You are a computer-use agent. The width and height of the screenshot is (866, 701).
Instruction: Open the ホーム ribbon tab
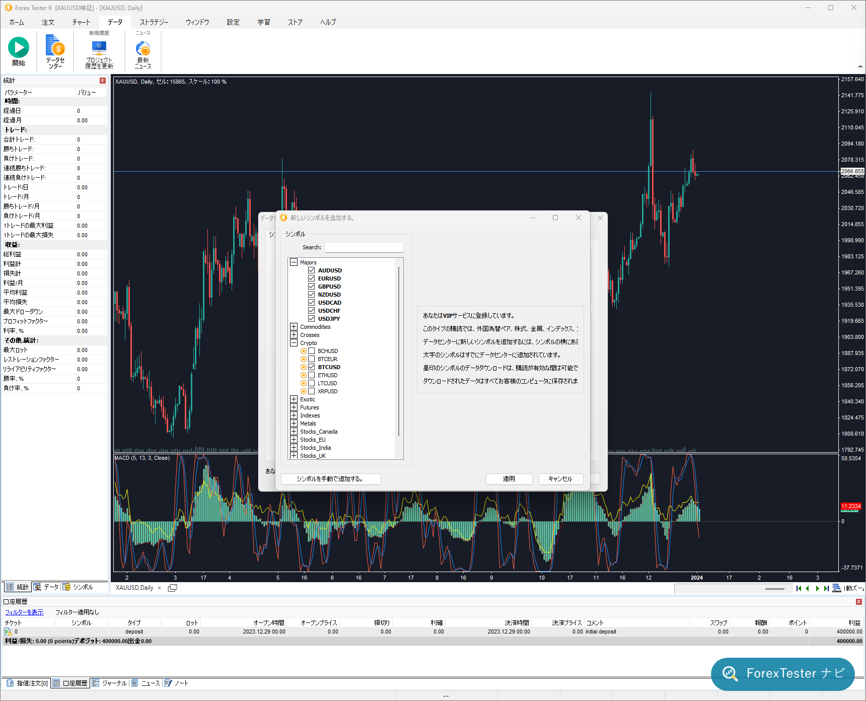click(17, 22)
